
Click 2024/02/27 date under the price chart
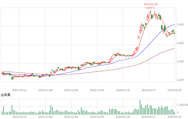(149, 90)
